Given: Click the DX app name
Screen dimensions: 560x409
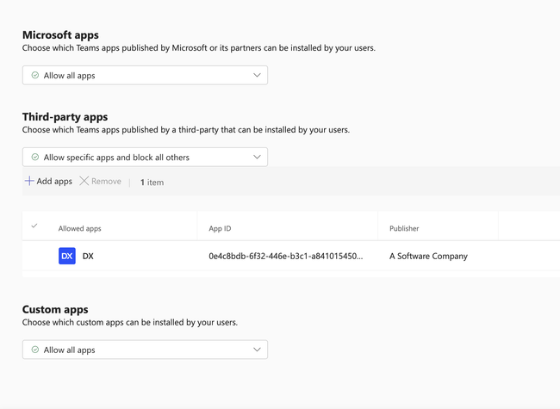Looking at the screenshot, I should [x=88, y=256].
